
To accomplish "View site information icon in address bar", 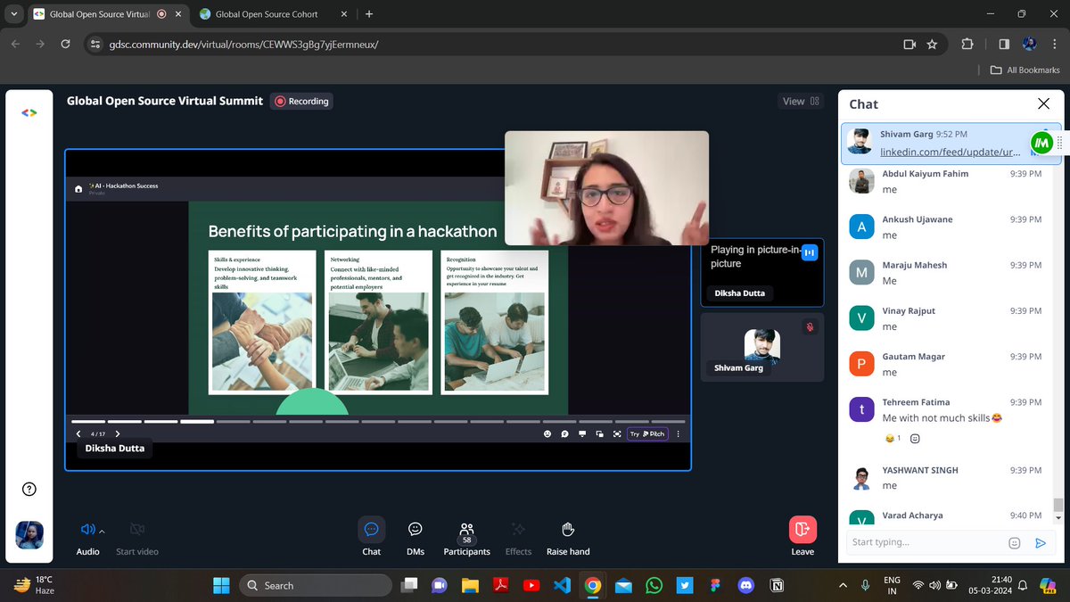I will point(97,44).
